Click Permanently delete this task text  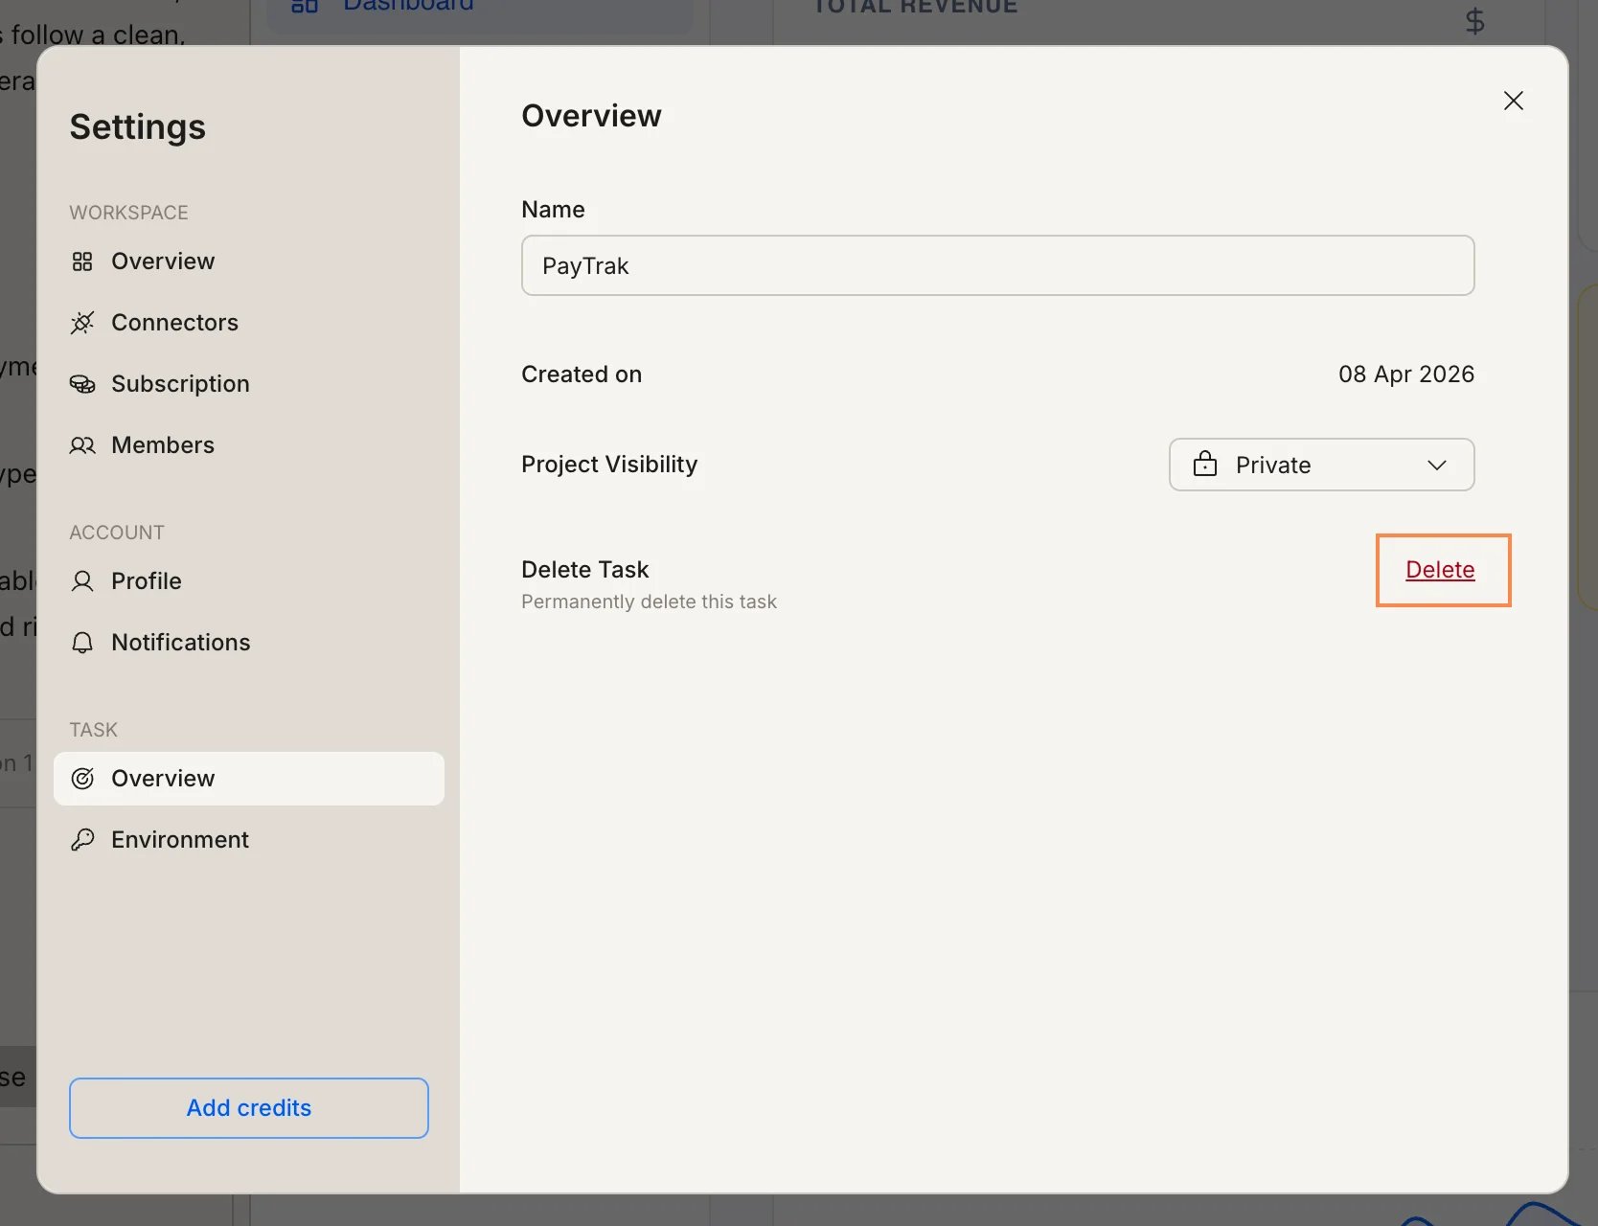pos(650,602)
